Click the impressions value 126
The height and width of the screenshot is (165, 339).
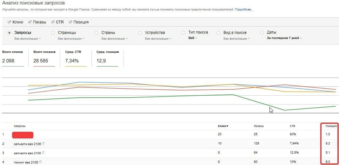(256, 143)
